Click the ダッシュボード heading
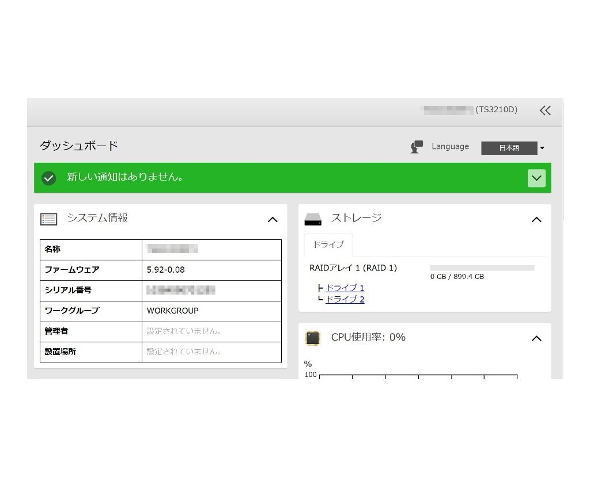 pyautogui.click(x=79, y=146)
